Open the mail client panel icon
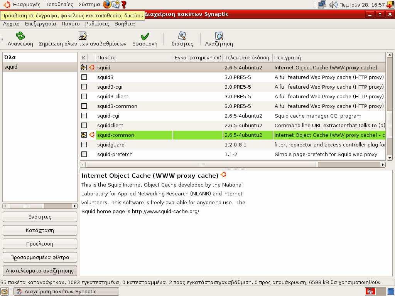The width and height of the screenshot is (395, 296). point(115,4)
